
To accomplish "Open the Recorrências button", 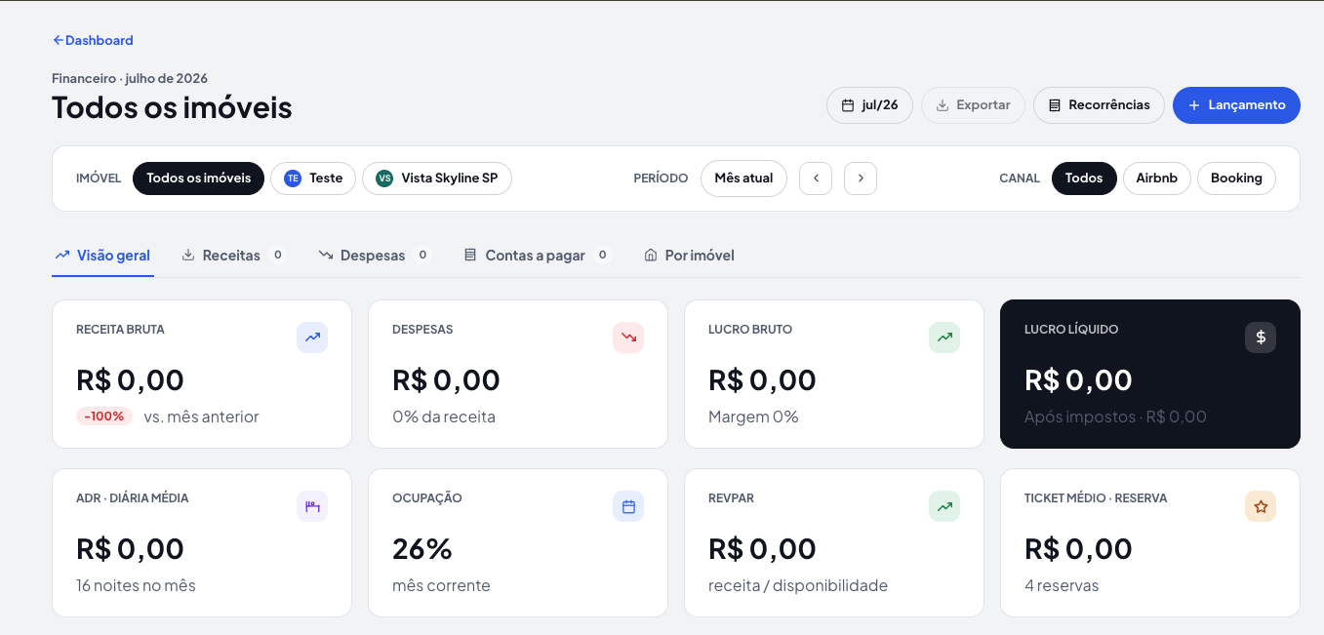I will (x=1099, y=105).
